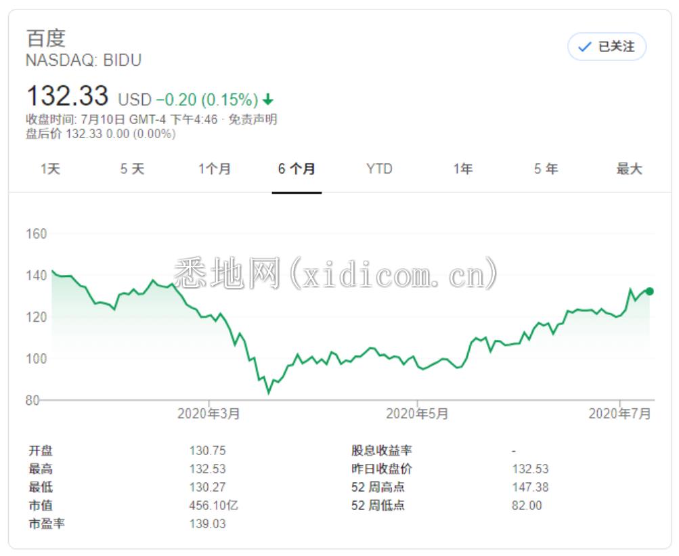Click the 昨日收盘价 label

[382, 469]
